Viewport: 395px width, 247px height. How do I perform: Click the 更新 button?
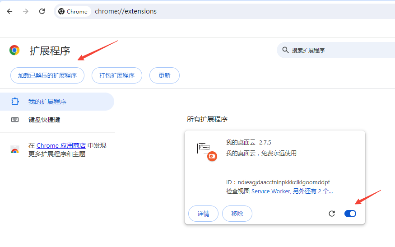pos(164,75)
